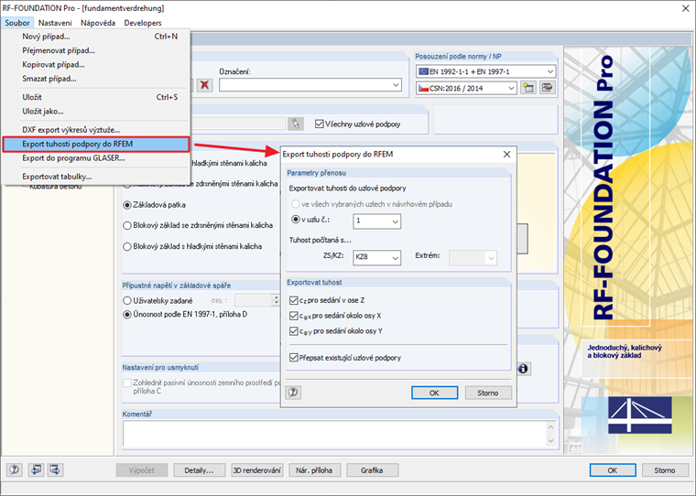Toggle cz pro sedání v ose Z
696x496 pixels.
[293, 300]
